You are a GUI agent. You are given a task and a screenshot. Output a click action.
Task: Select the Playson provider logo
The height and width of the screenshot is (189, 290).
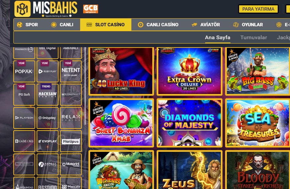coord(24,118)
